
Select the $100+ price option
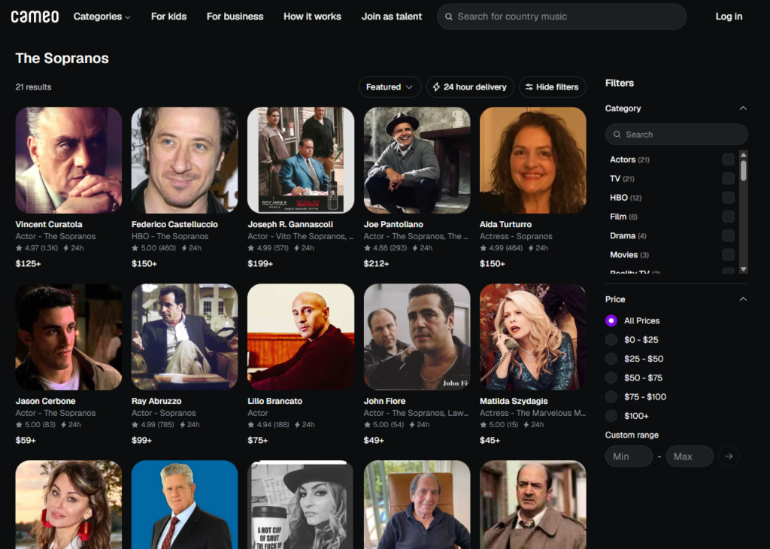pyautogui.click(x=611, y=416)
